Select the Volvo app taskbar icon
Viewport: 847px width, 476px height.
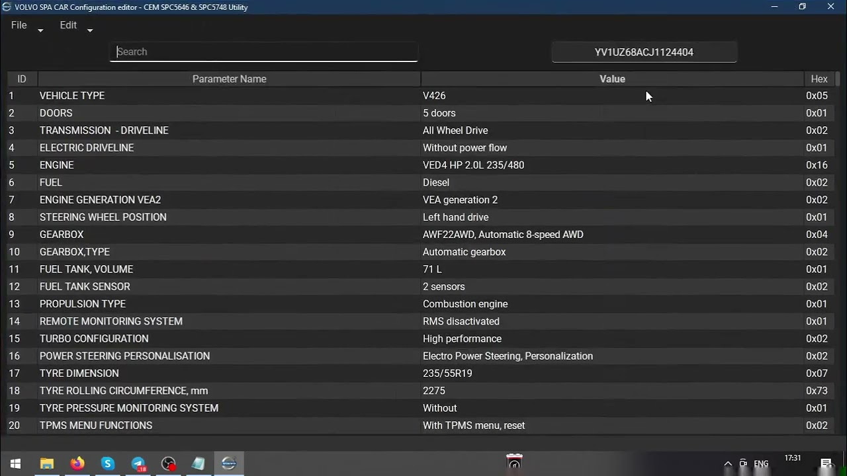(229, 463)
